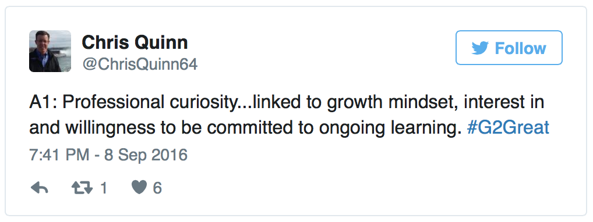Open the 7:41 PM timestamp link

coord(59,155)
